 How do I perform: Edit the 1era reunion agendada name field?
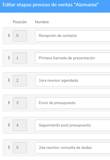point(72,81)
